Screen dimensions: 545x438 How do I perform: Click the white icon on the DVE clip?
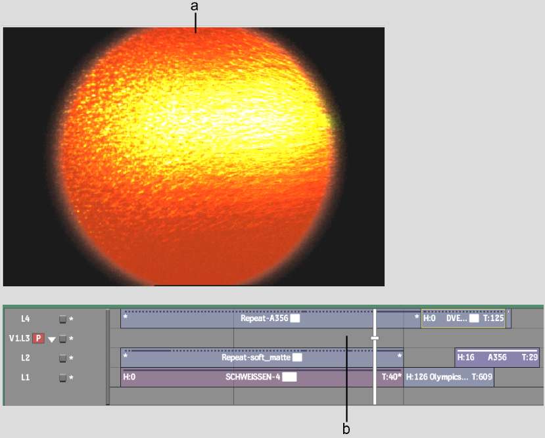[x=473, y=318]
